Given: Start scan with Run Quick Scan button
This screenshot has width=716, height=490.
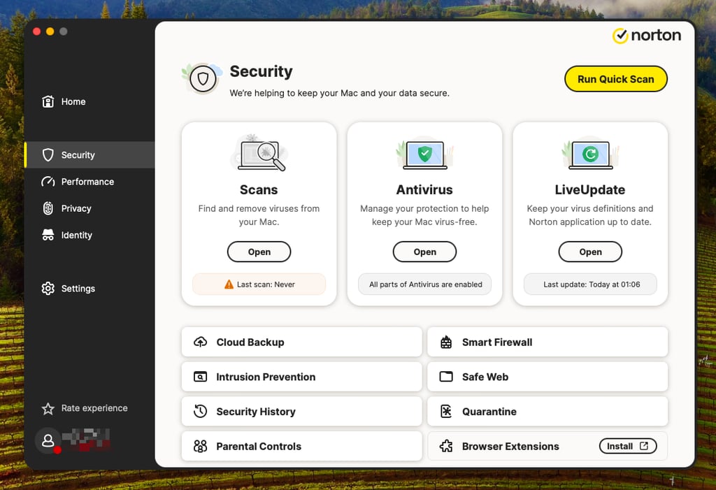Looking at the screenshot, I should tap(615, 79).
